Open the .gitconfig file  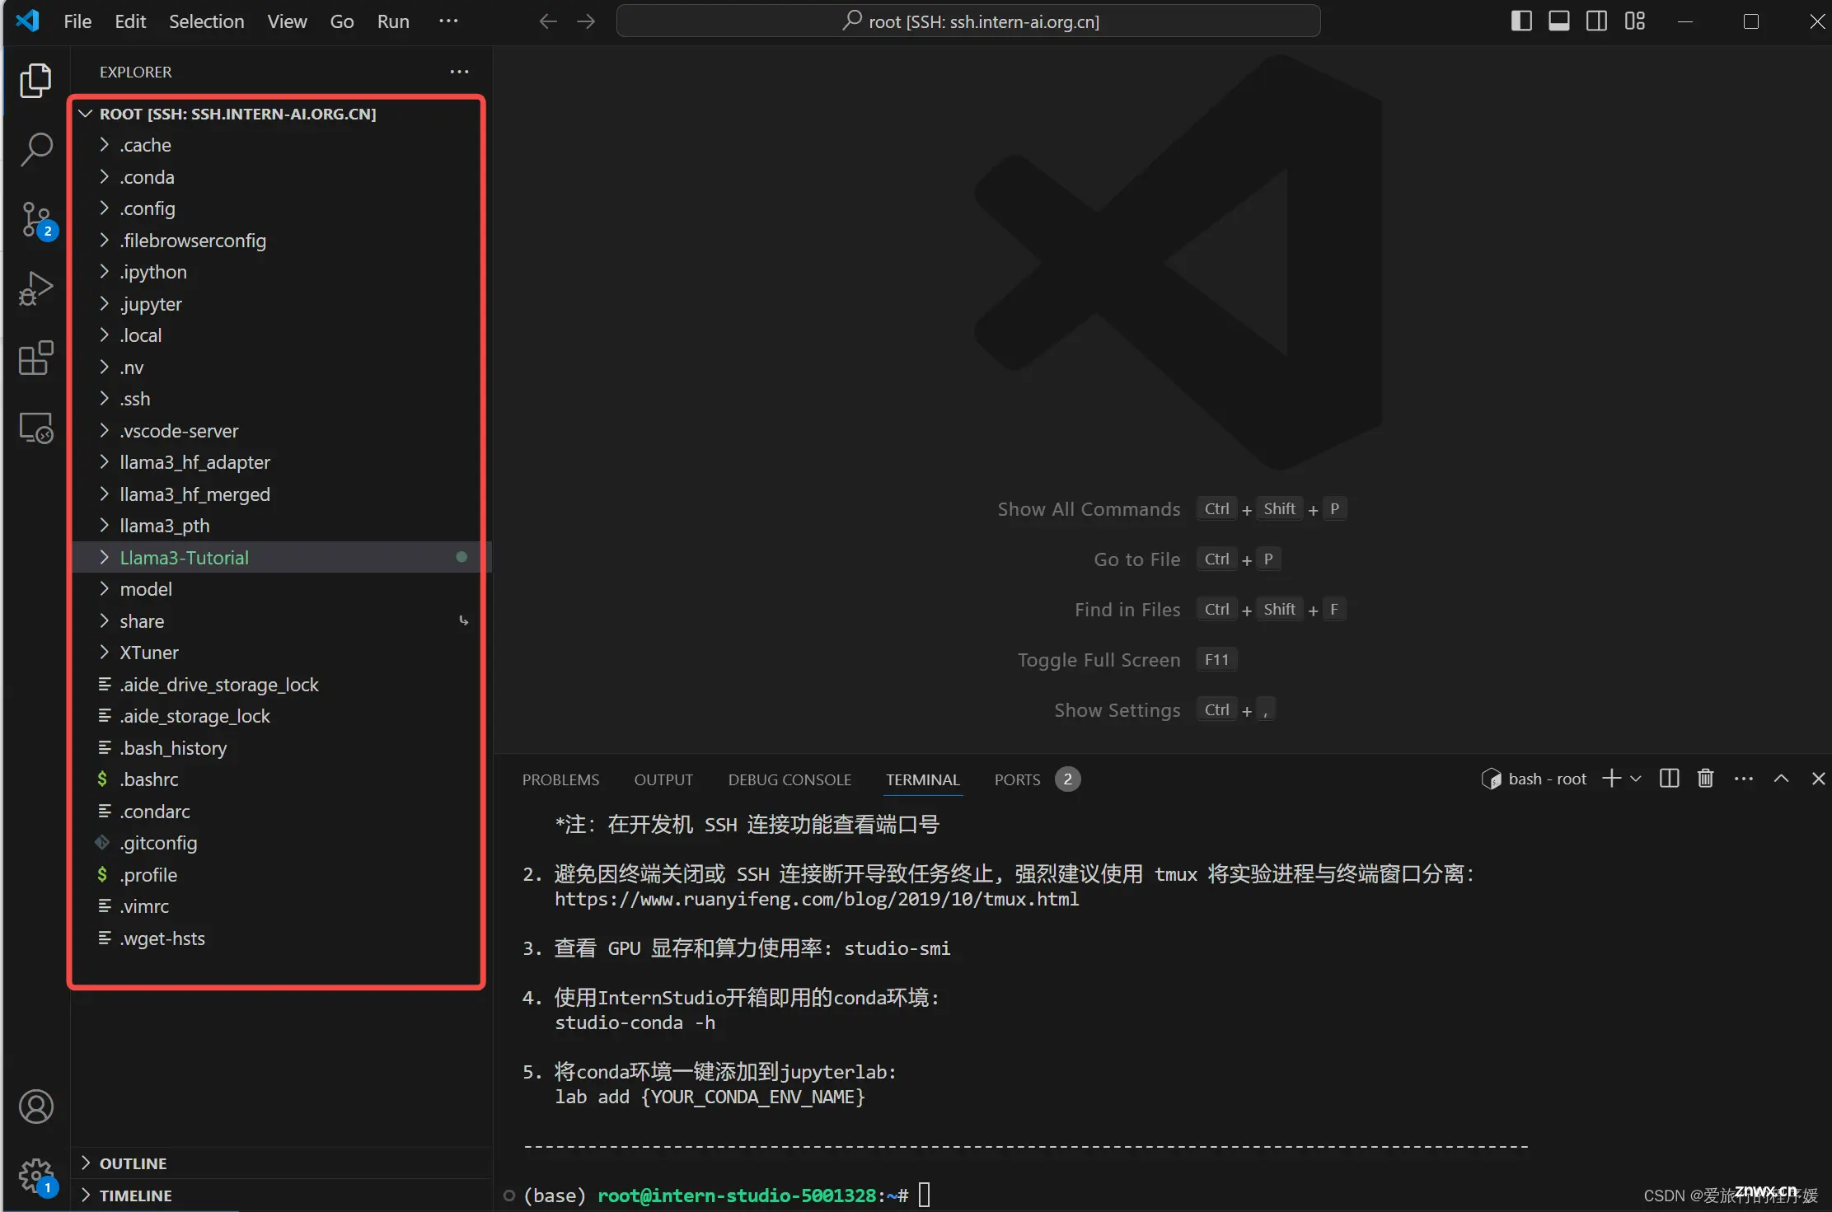click(x=280, y=843)
